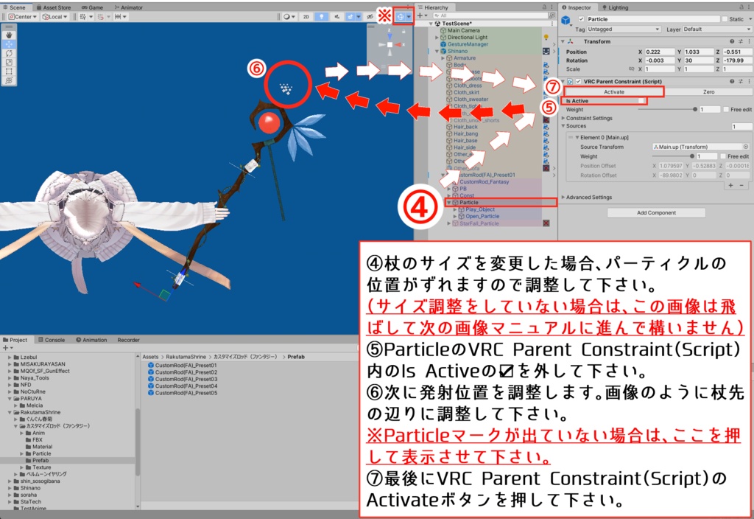Expand the Armature object
The width and height of the screenshot is (754, 519).
(x=443, y=58)
